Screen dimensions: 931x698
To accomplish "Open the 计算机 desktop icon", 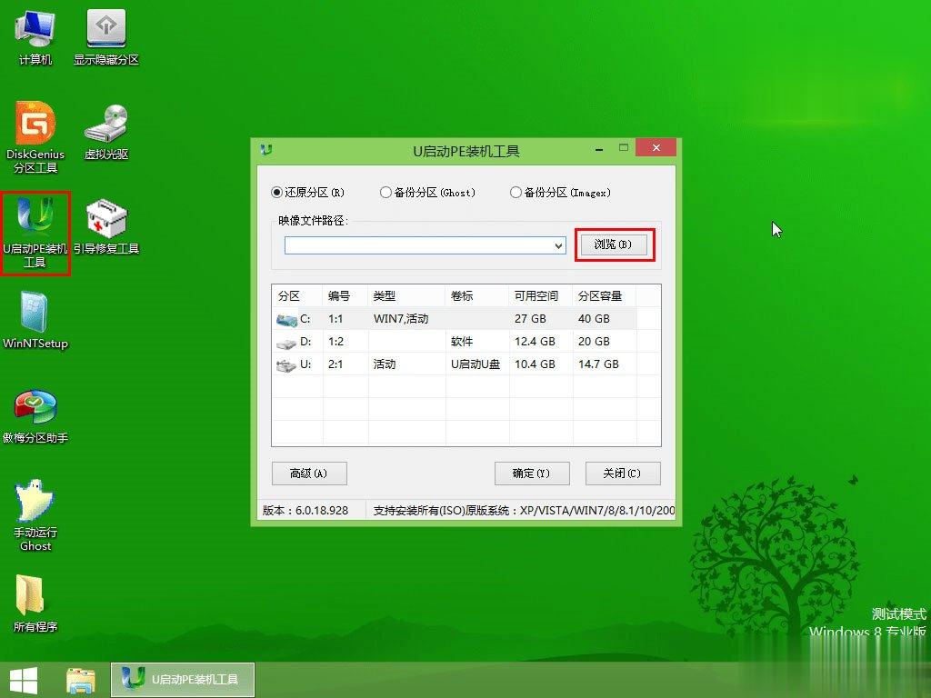I will pos(35,36).
